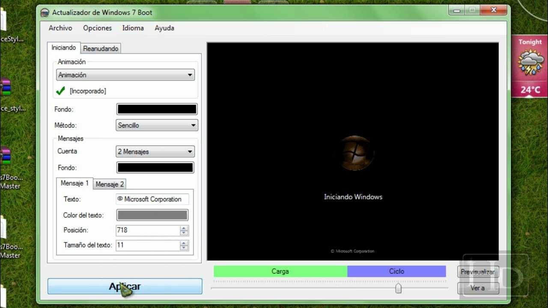The width and height of the screenshot is (548, 308).
Task: Switch to the Reanudando tab
Action: pos(101,48)
